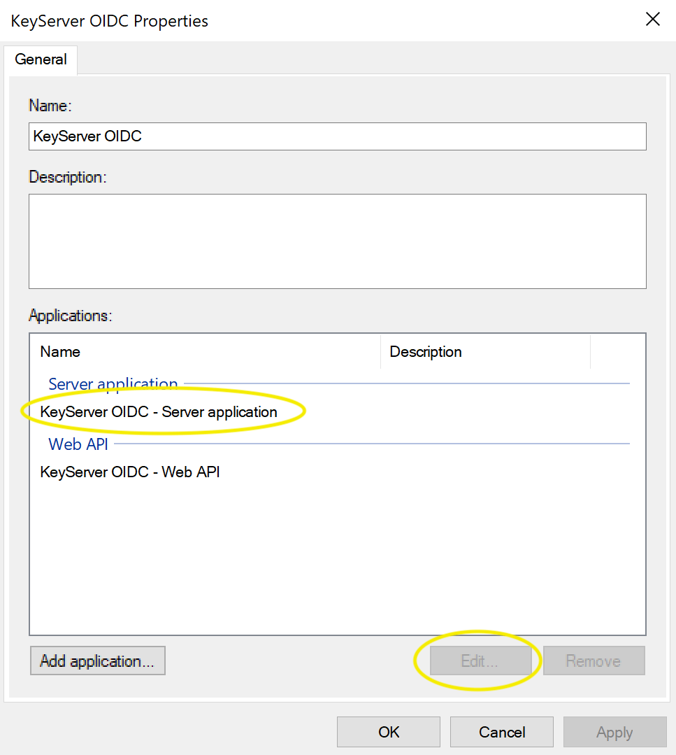Click the Edit... button
Screen dimensions: 676x755
click(x=480, y=661)
